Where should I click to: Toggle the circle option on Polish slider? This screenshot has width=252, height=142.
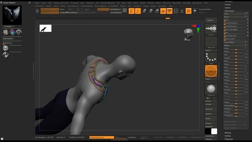click(x=248, y=20)
